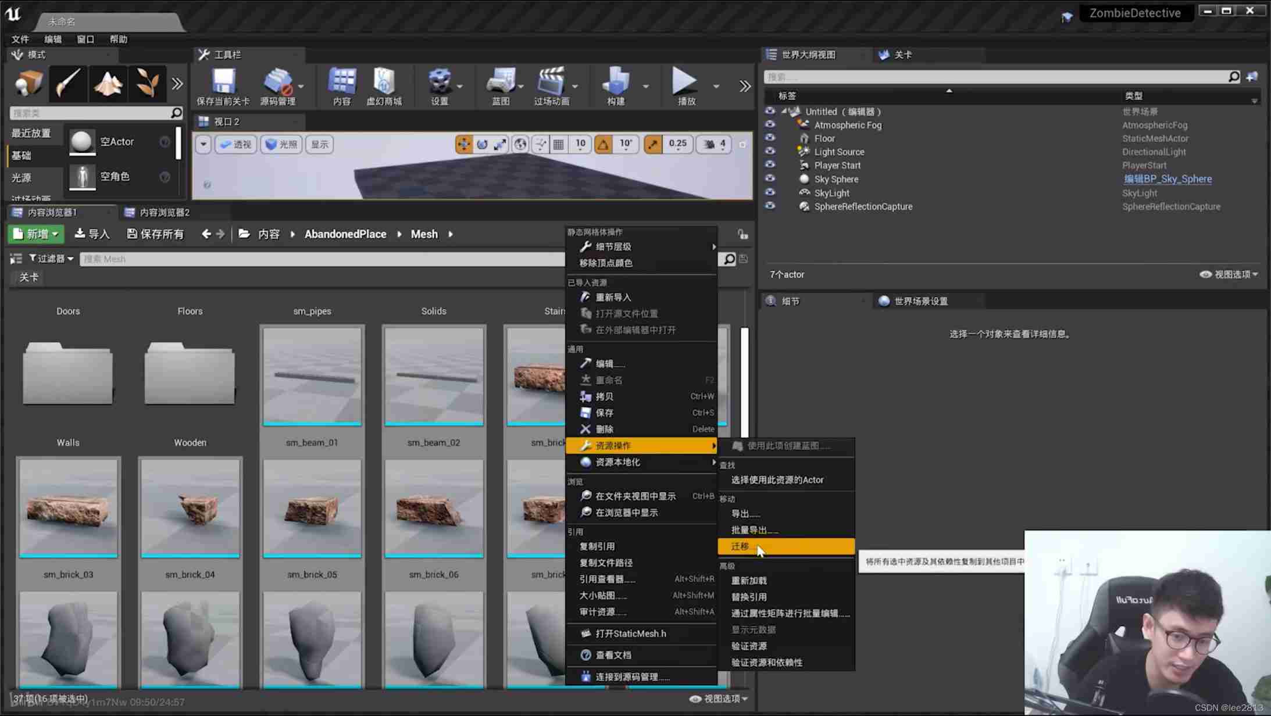The height and width of the screenshot is (716, 1271).
Task: Toggle surface snapping icon in viewport
Action: 541,144
